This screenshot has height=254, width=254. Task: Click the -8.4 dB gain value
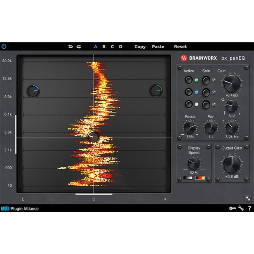click(x=232, y=95)
